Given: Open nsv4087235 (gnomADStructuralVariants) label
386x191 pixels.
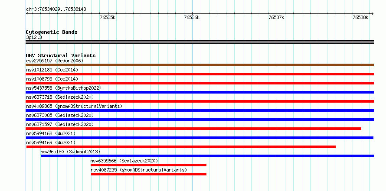Looking at the screenshot, I should [139, 170].
